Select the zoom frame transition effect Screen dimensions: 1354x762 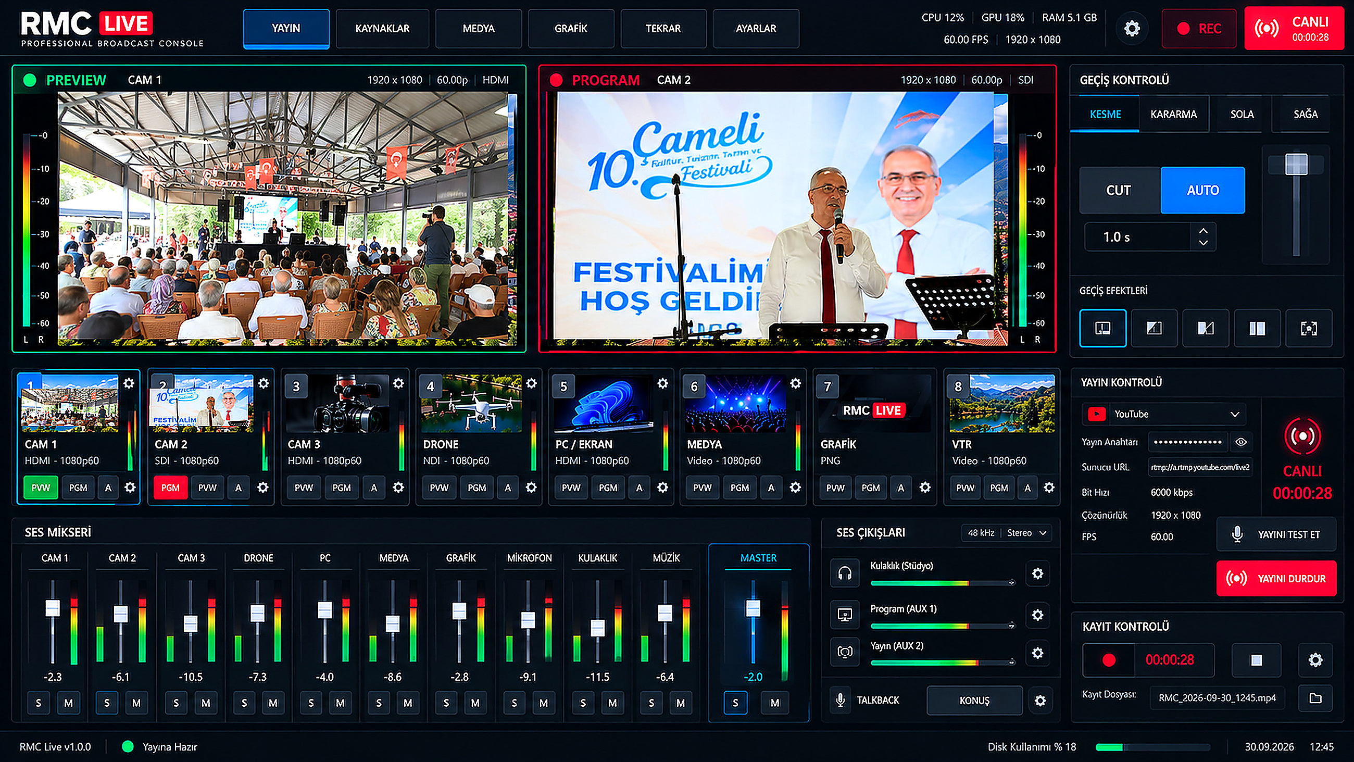pyautogui.click(x=1308, y=328)
